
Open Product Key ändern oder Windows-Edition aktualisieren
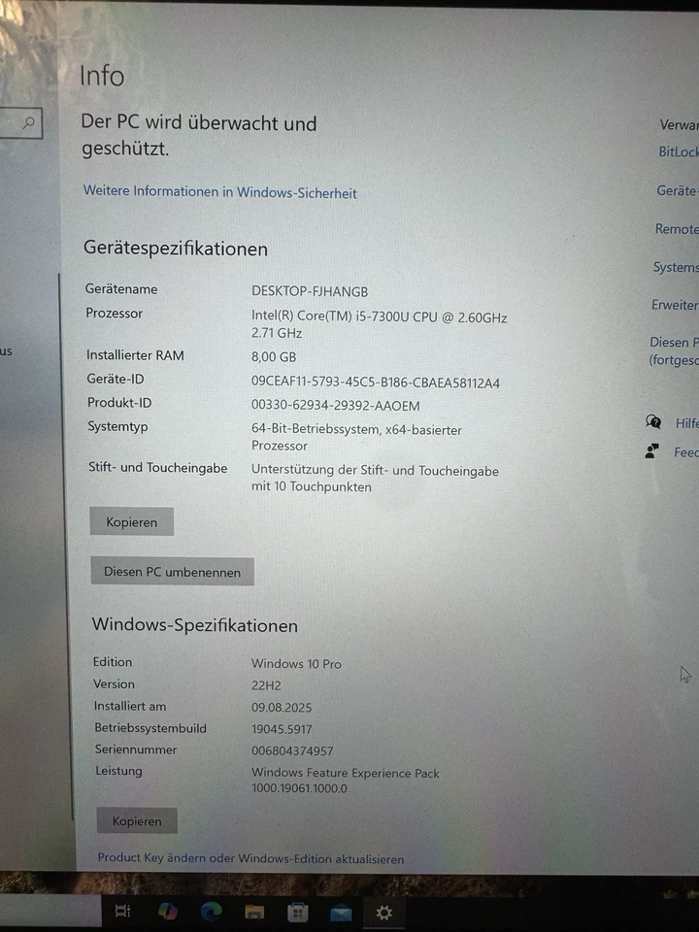click(x=250, y=858)
